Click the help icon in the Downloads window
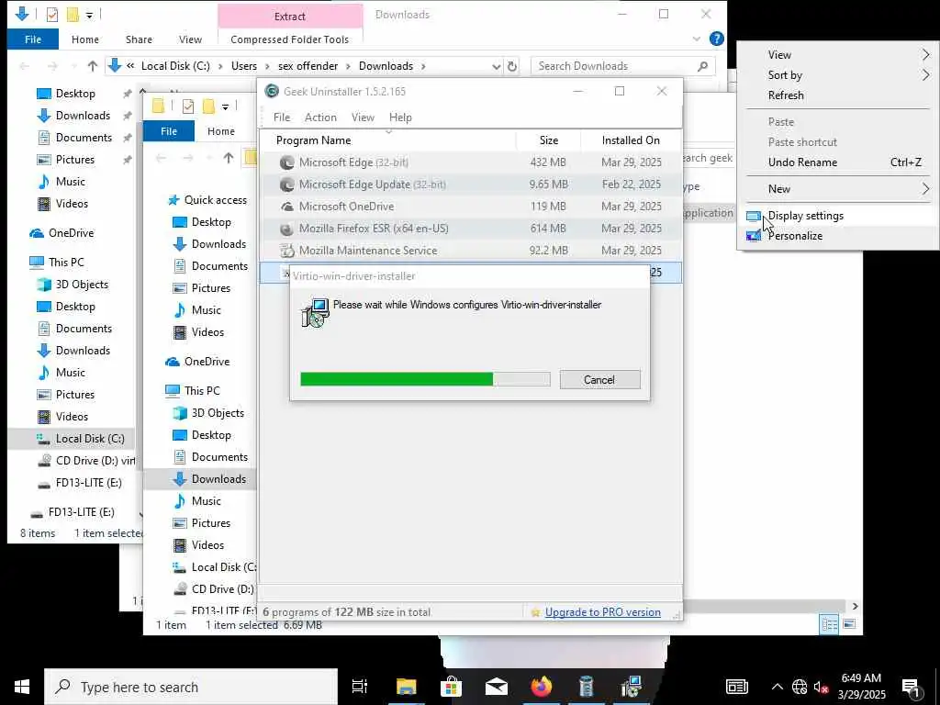The image size is (940, 705). [x=716, y=39]
